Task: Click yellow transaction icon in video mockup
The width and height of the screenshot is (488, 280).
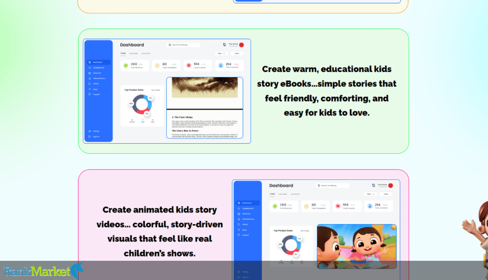Action: point(306,206)
